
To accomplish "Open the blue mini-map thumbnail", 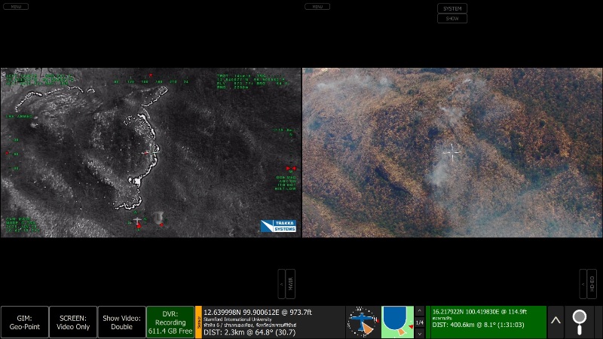I will (x=397, y=322).
